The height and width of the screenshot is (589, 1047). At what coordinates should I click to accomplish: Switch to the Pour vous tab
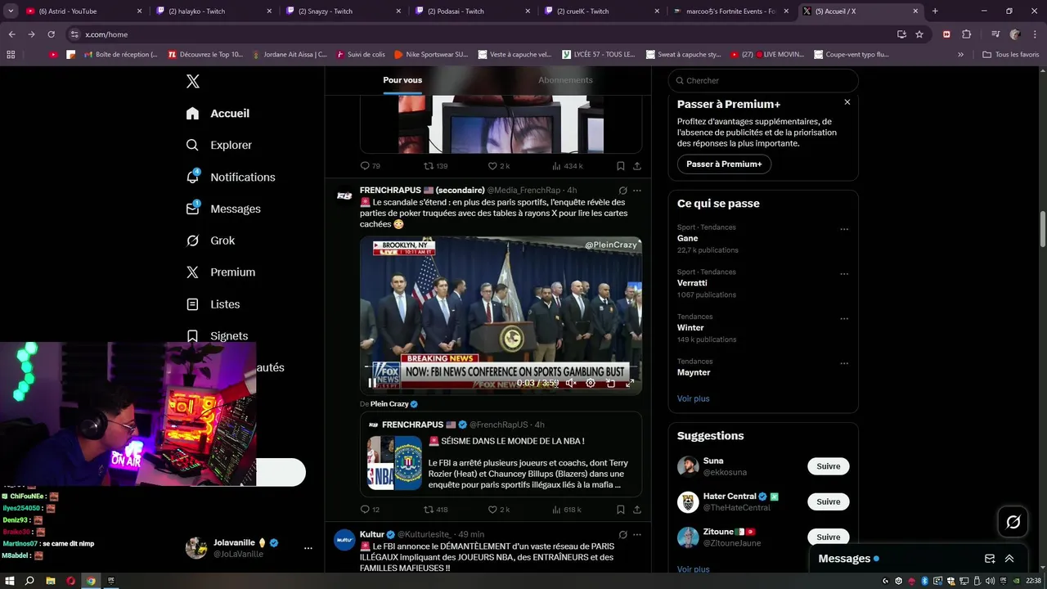pyautogui.click(x=402, y=80)
